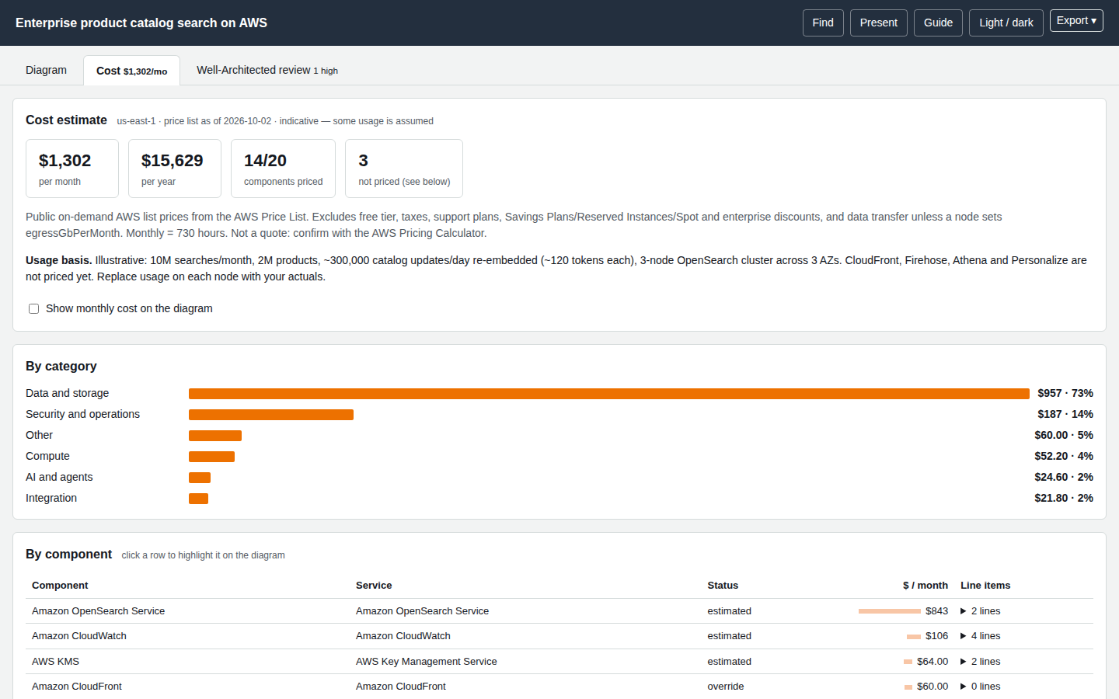Click the 3 not priced card
Viewport: 1119px width, 699px height.
[404, 169]
